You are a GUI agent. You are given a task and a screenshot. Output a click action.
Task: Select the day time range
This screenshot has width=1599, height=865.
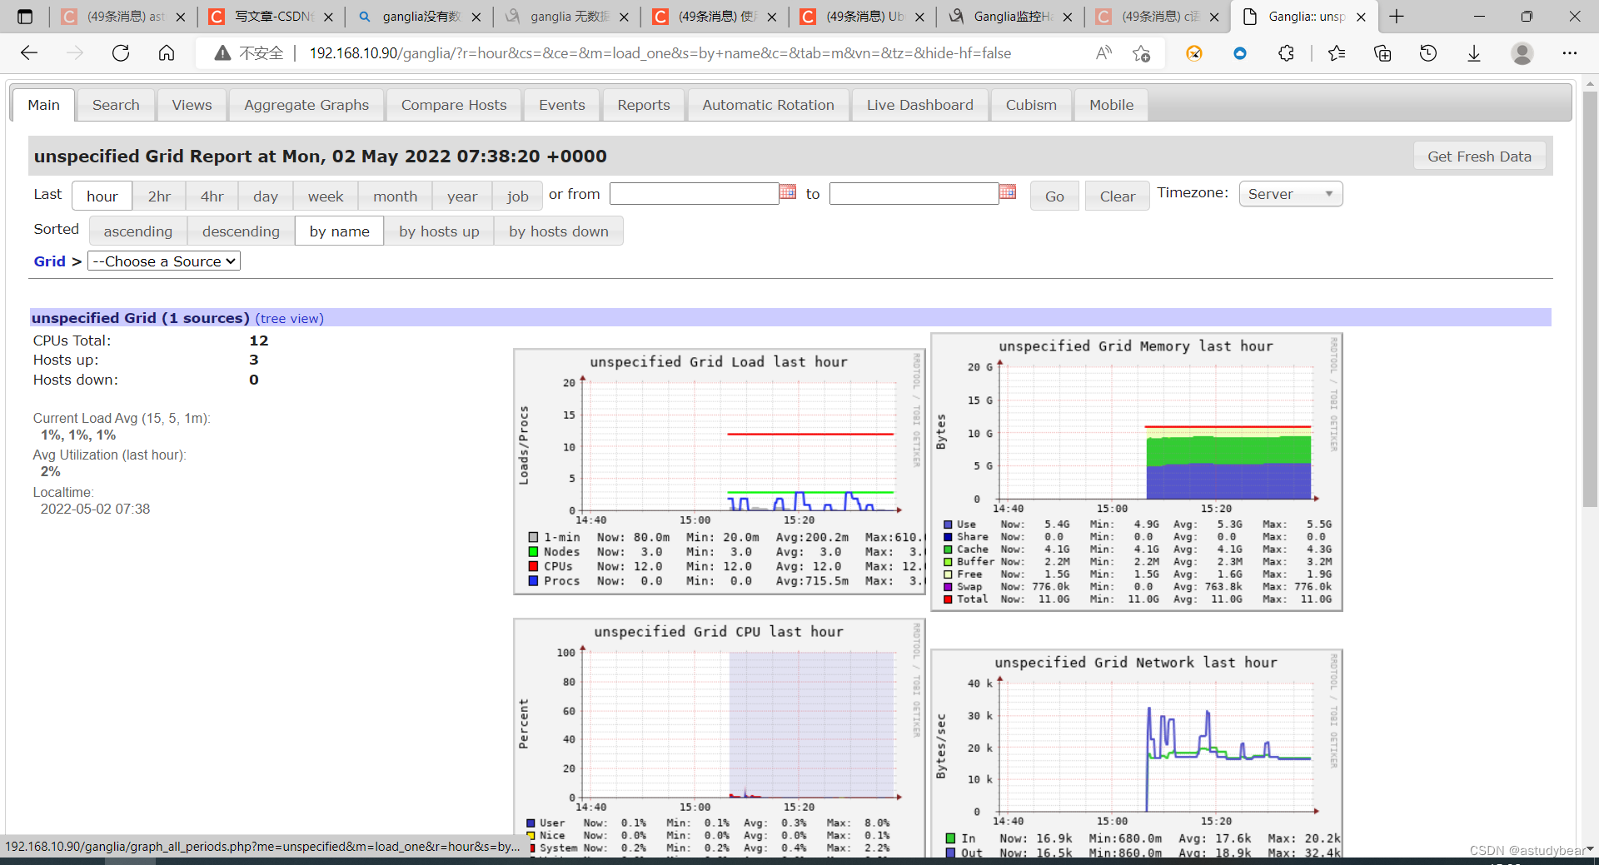click(x=266, y=196)
